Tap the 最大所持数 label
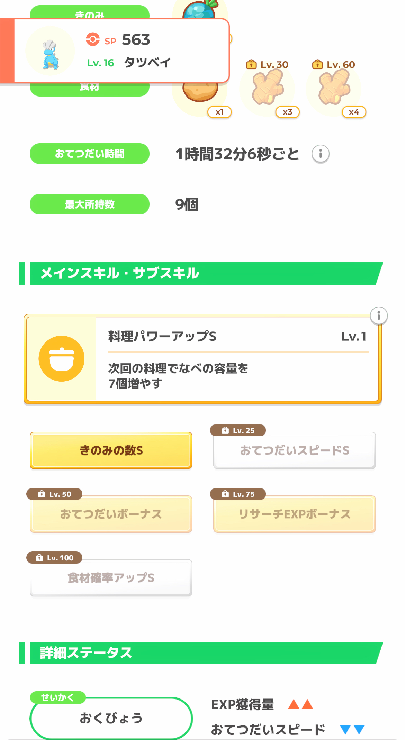Viewport: 405px width, 740px height. (x=90, y=204)
